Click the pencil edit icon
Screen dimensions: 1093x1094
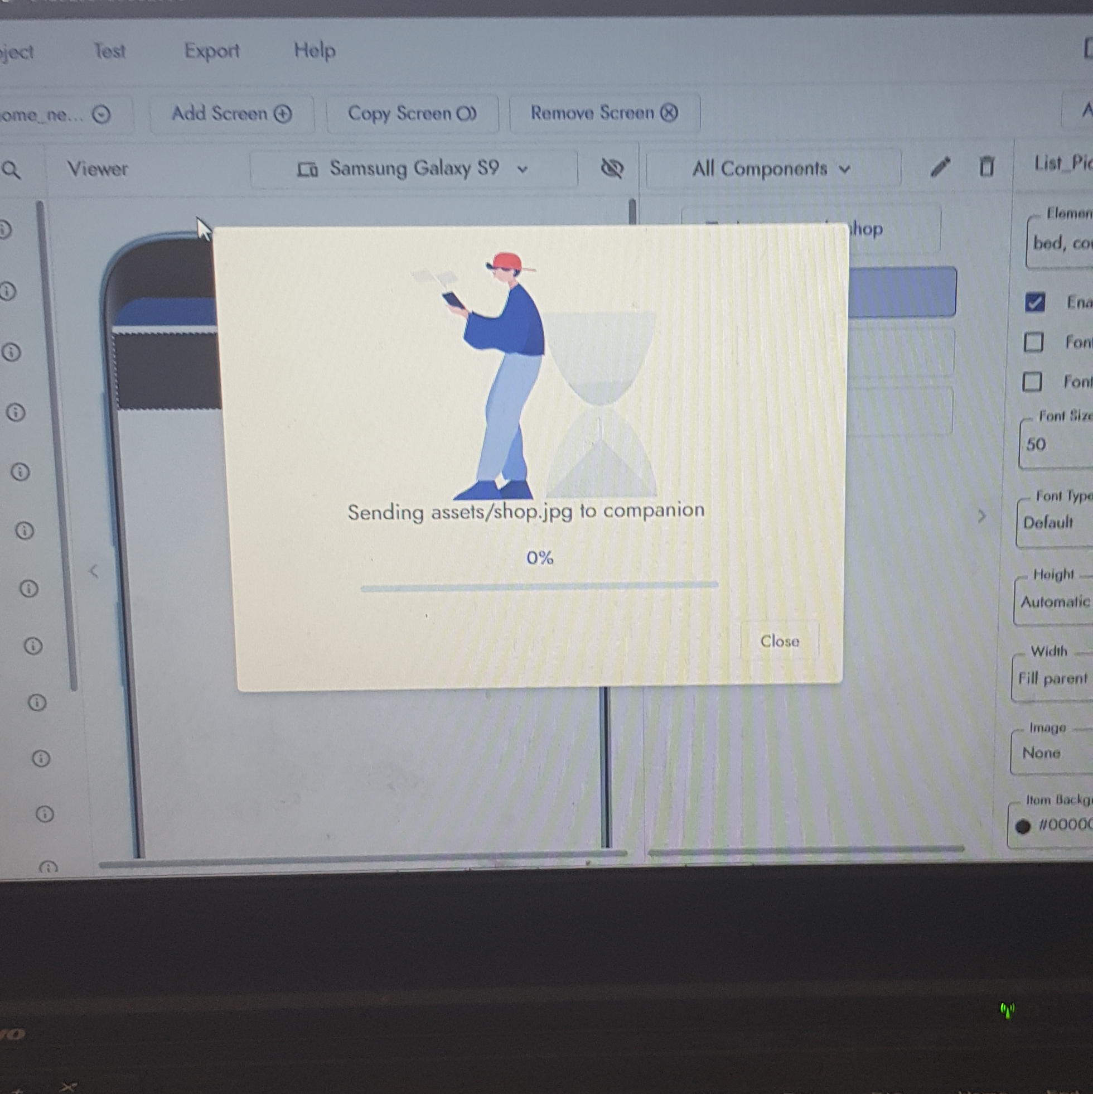pos(940,166)
